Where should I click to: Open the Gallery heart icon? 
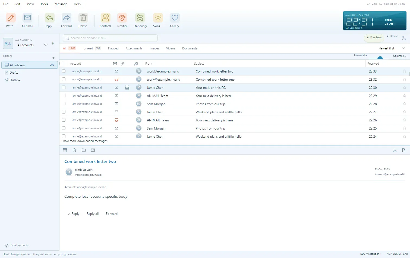click(175, 18)
